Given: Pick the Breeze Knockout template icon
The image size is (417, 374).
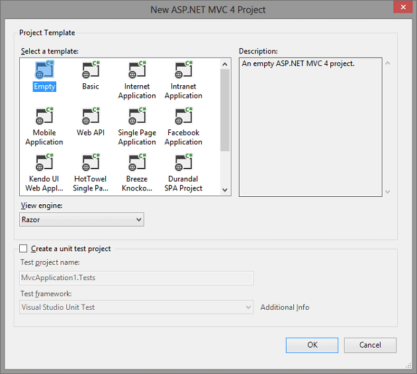Looking at the screenshot, I should [137, 162].
